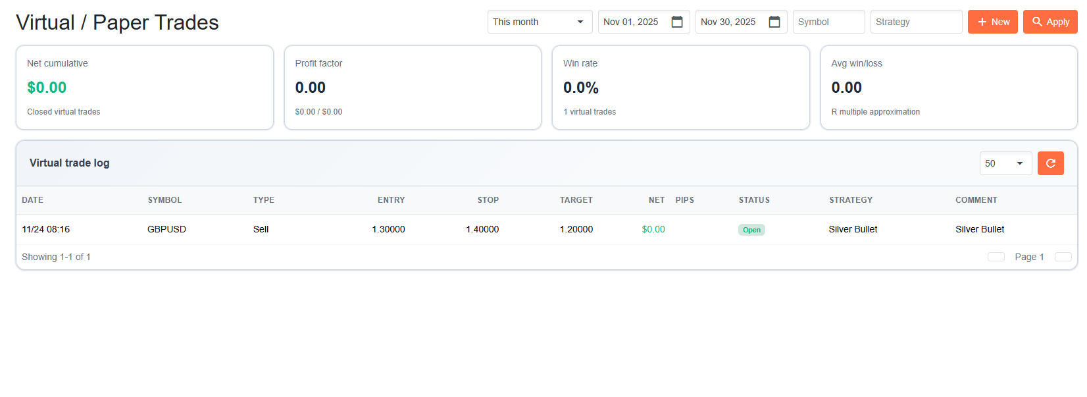Expand the 'This month' period dropdown
The height and width of the screenshot is (397, 1087).
point(540,22)
